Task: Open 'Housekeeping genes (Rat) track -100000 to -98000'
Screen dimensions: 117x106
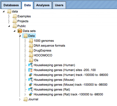Action: pyautogui.click(x=68, y=94)
